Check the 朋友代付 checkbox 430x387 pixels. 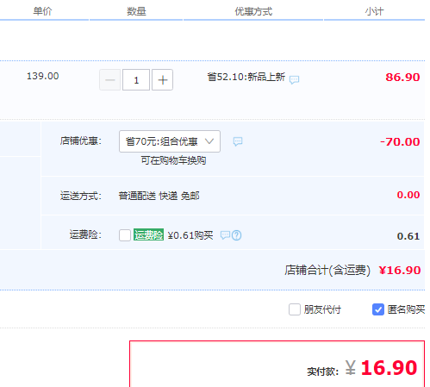(x=295, y=309)
